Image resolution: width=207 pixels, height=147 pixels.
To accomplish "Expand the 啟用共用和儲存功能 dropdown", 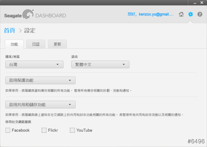I will coord(40,105).
